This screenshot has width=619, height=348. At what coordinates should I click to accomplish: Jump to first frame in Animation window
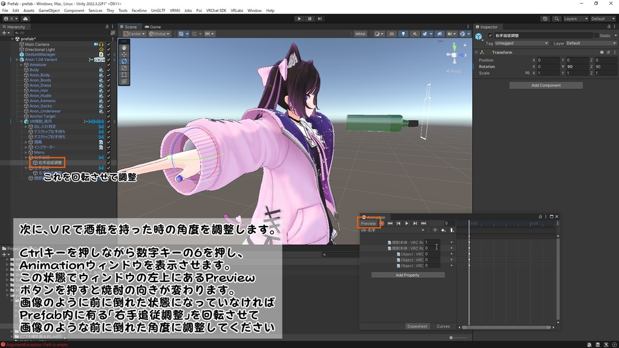390,224
